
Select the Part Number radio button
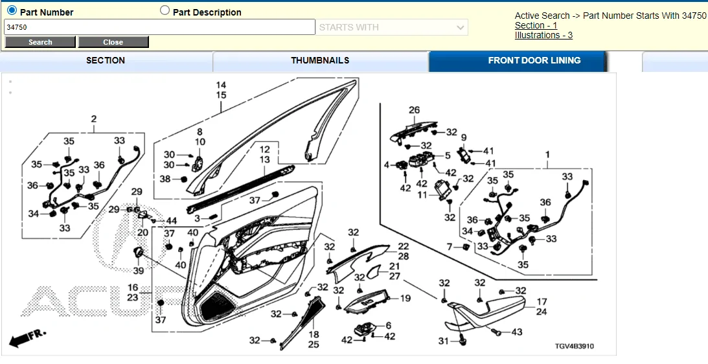12,11
